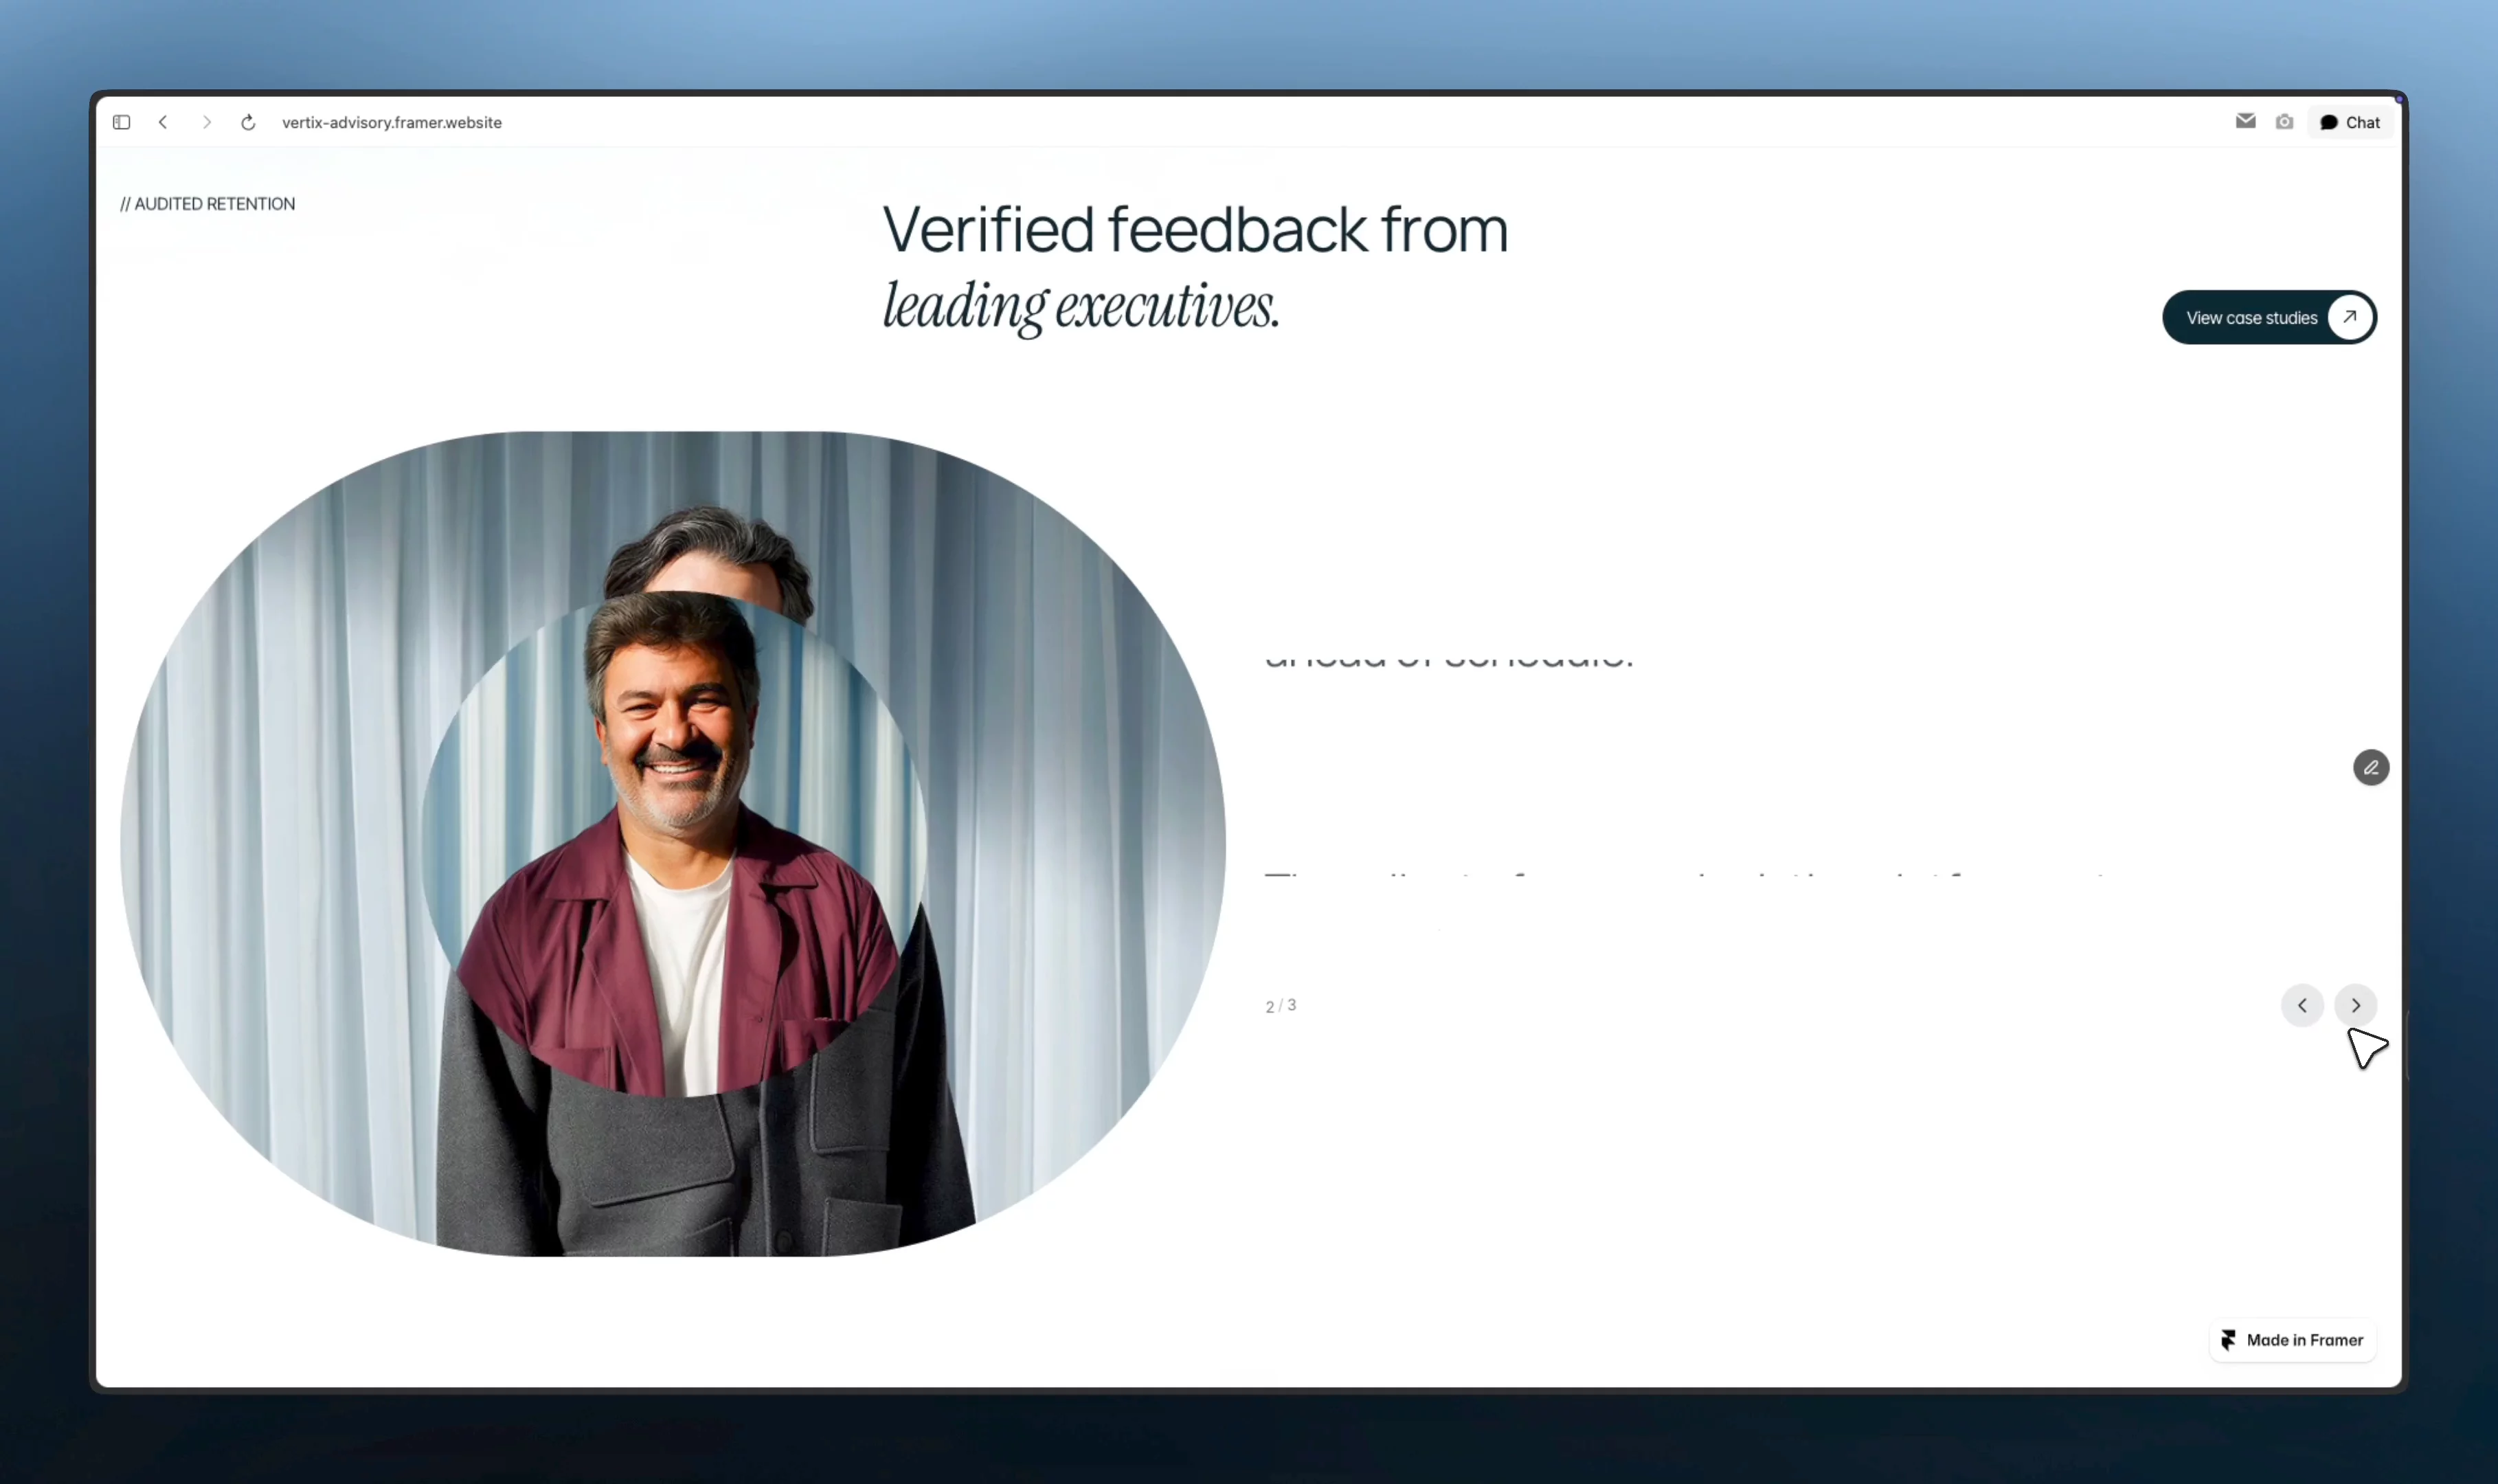The image size is (2498, 1484).
Task: Open View case studies button
Action: point(2269,317)
